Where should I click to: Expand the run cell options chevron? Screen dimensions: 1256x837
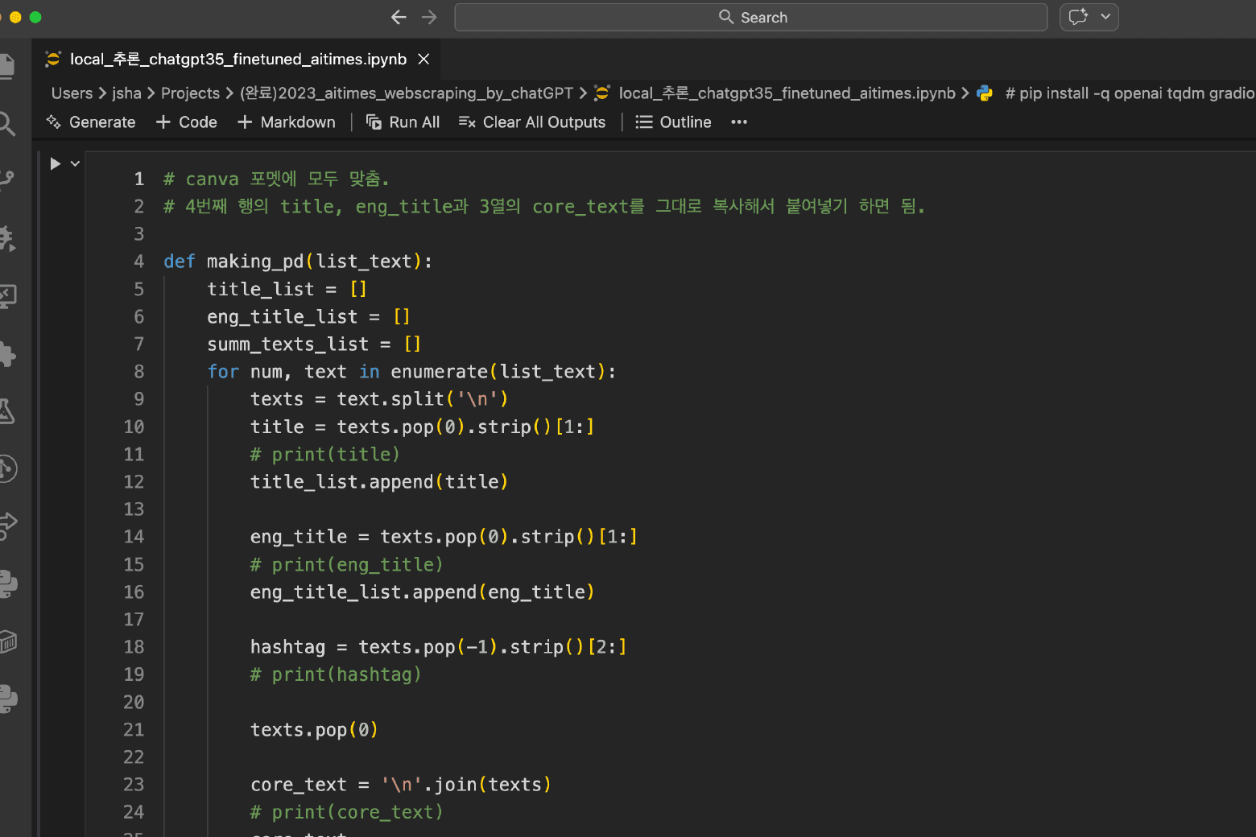75,163
